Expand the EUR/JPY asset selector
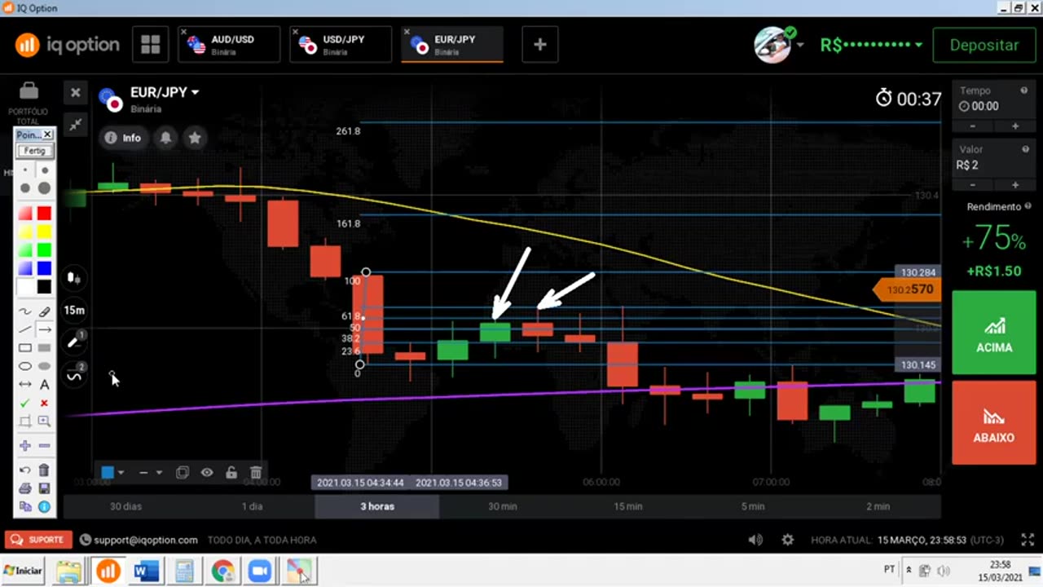Screen dimensions: 1043x587 coord(195,93)
